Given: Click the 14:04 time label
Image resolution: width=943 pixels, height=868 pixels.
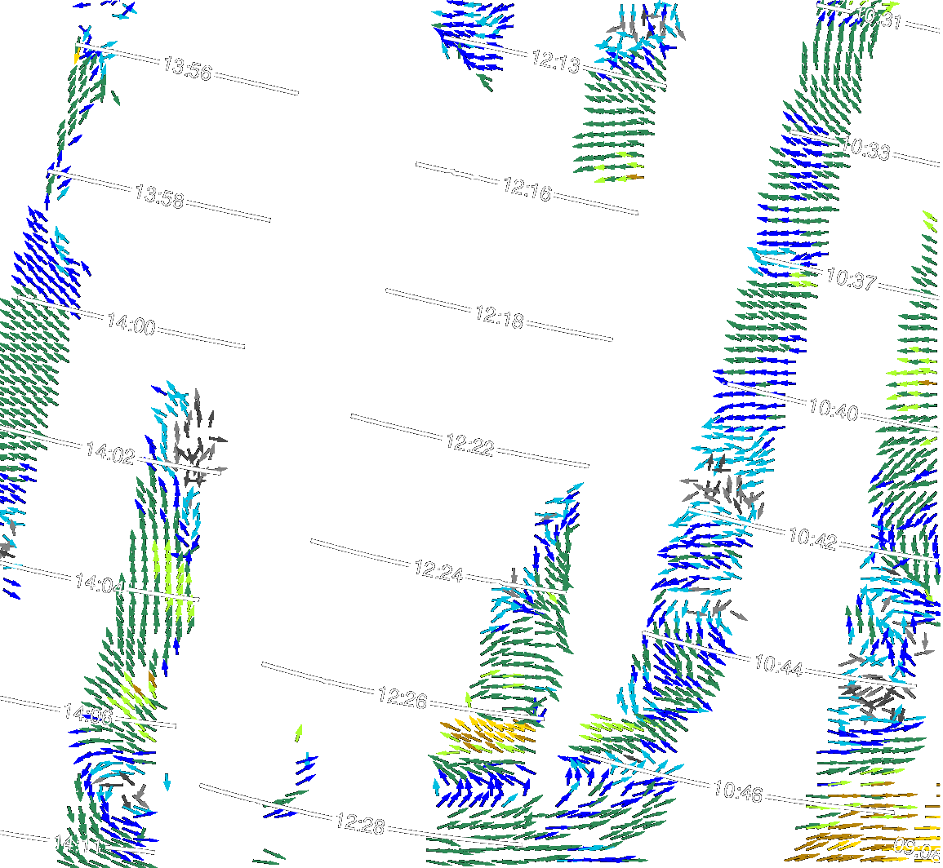Looking at the screenshot, I should pyautogui.click(x=100, y=582).
